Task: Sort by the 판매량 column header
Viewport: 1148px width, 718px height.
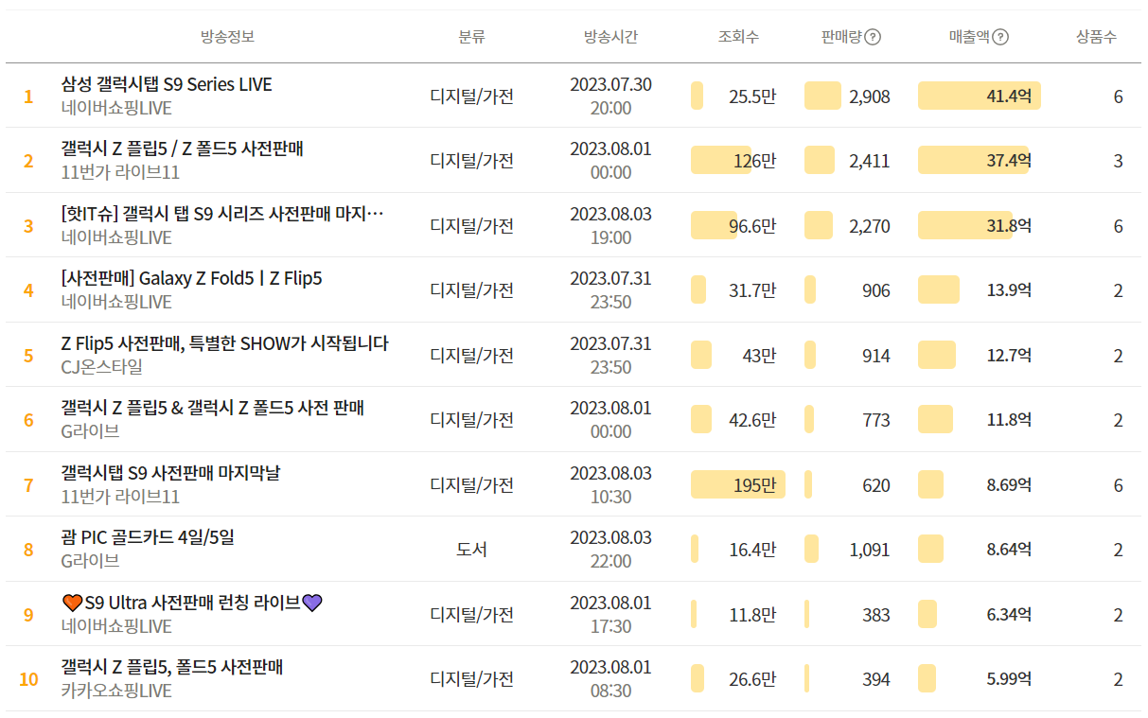Action: click(x=841, y=37)
